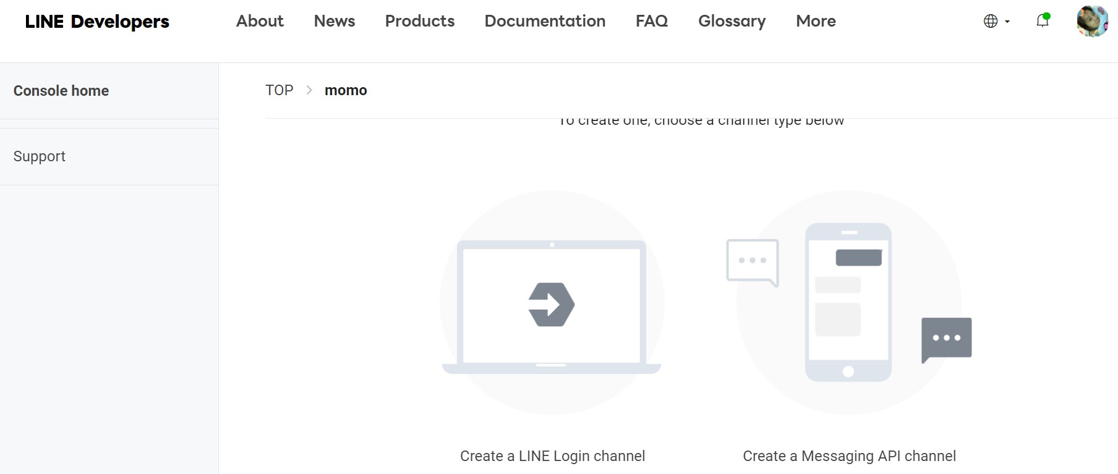Select the momo breadcrumb item
Viewport: 1118px width, 474px height.
[346, 90]
